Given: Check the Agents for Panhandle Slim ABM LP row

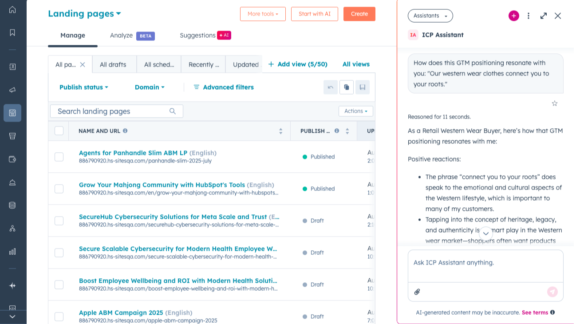Looking at the screenshot, I should 59,157.
